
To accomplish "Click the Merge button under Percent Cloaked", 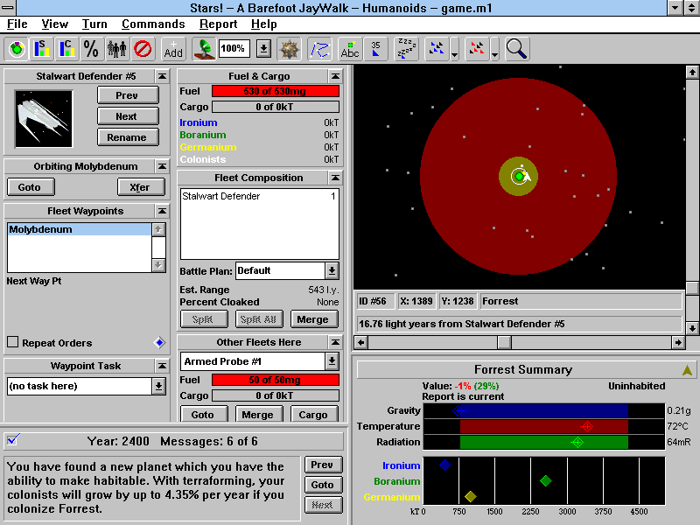I will pos(314,319).
